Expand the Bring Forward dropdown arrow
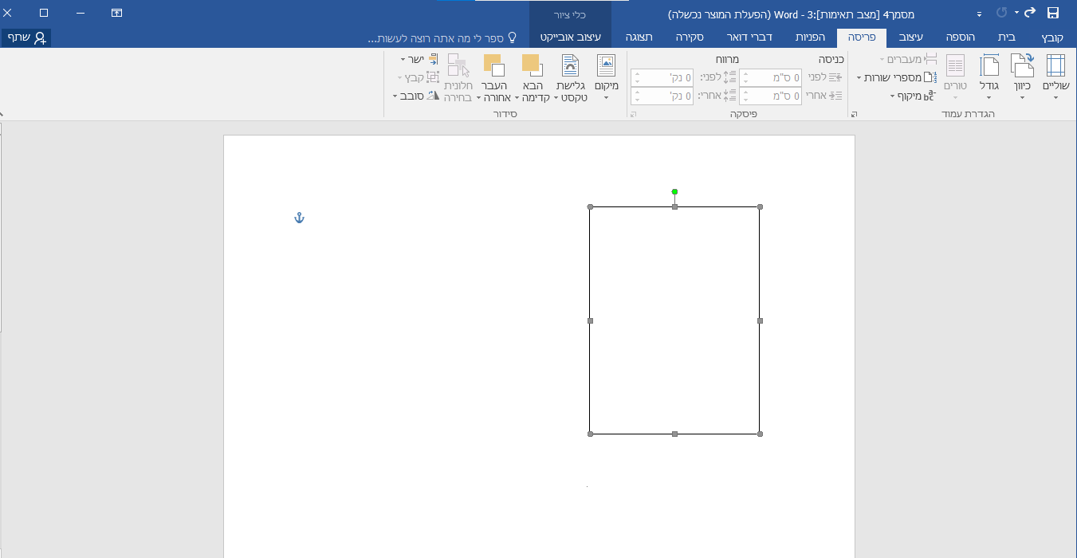The height and width of the screenshot is (558, 1077). click(518, 98)
